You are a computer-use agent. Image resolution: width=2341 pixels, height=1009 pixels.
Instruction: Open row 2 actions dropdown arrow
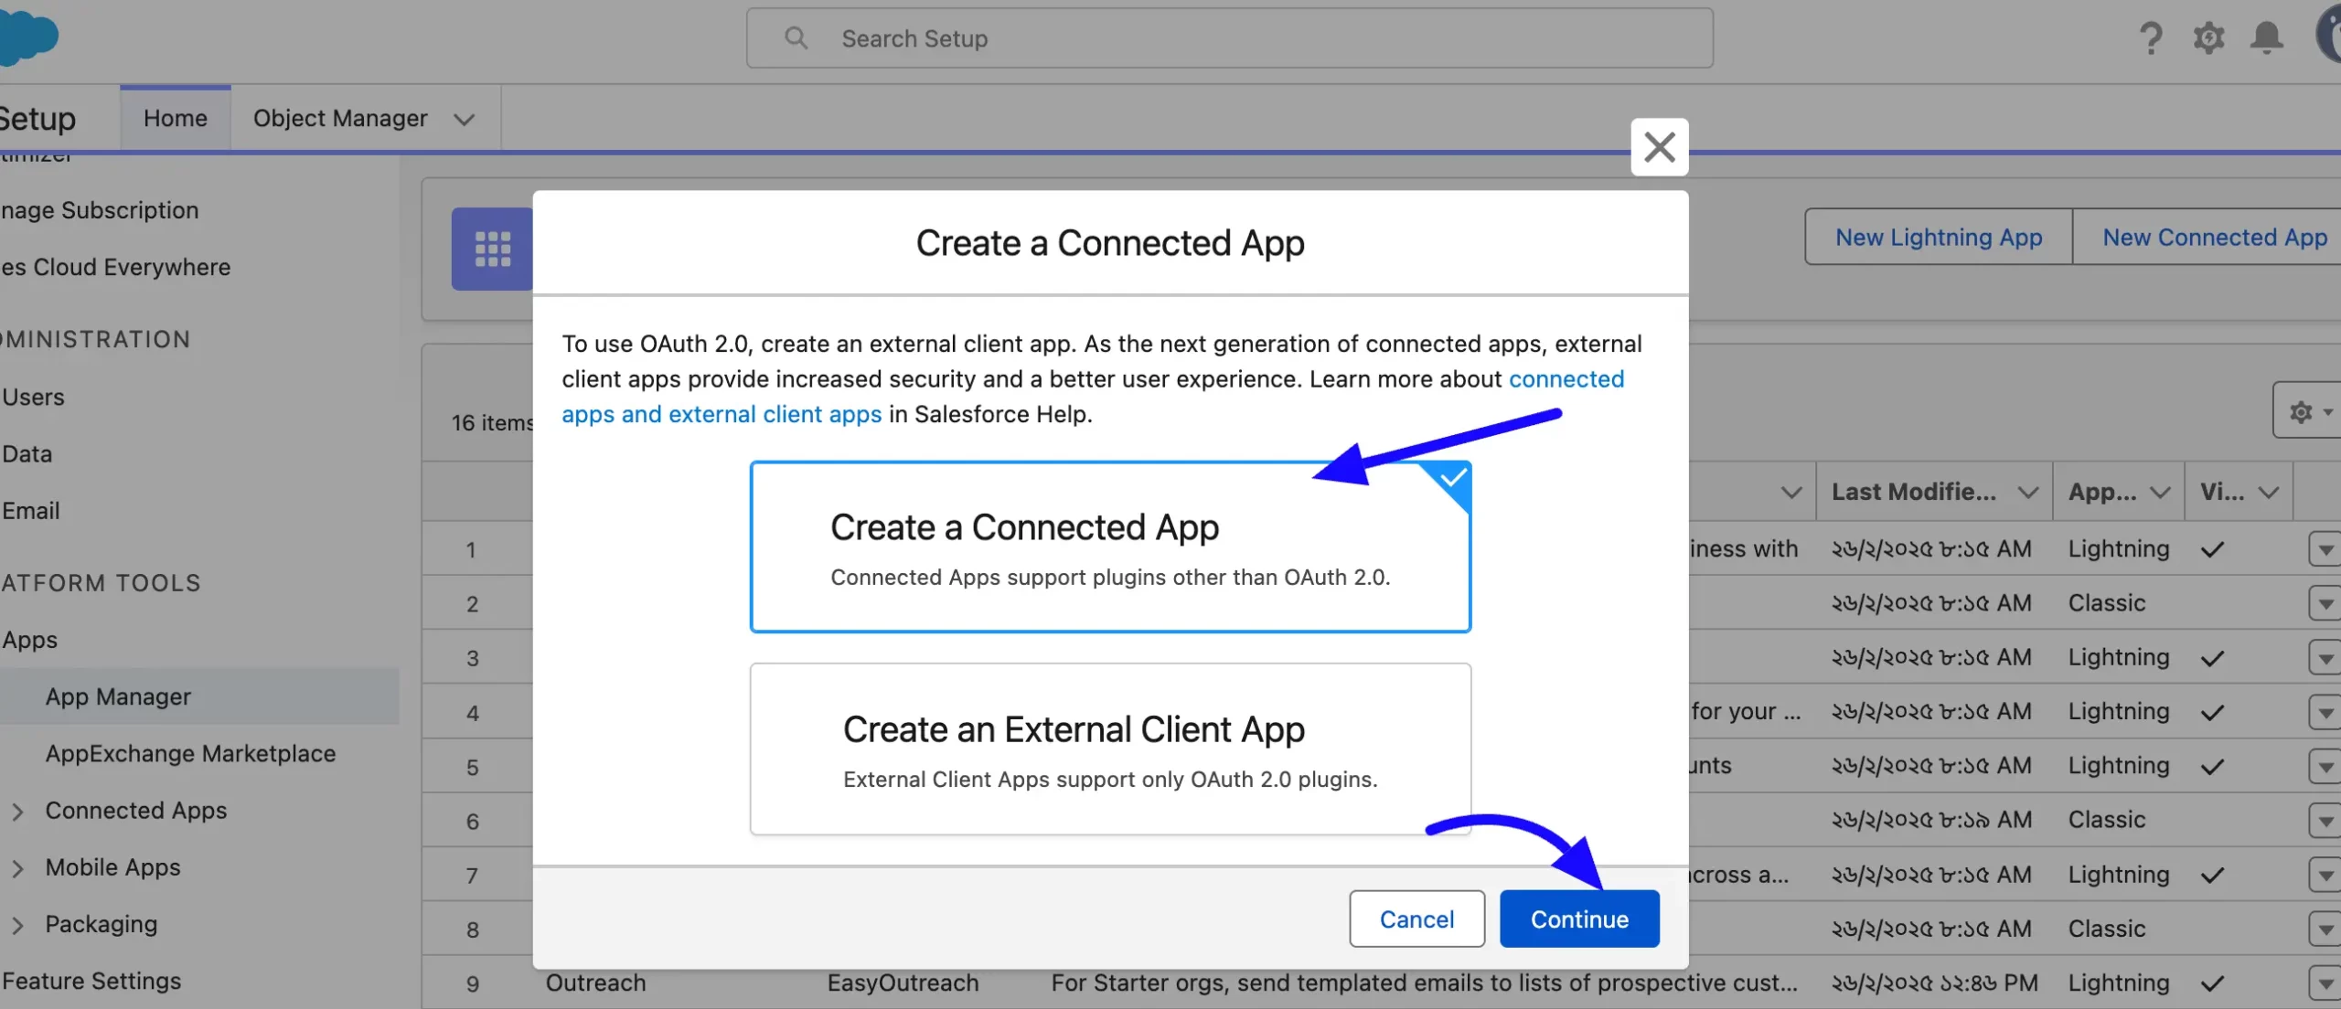[x=2324, y=604]
